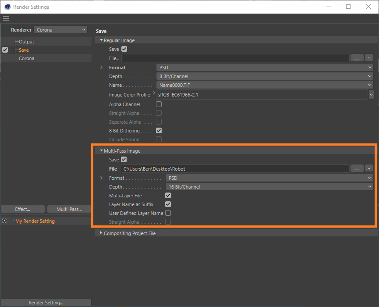Expand Multi-Pass Format options arrow
379x307 pixels.
(102, 178)
